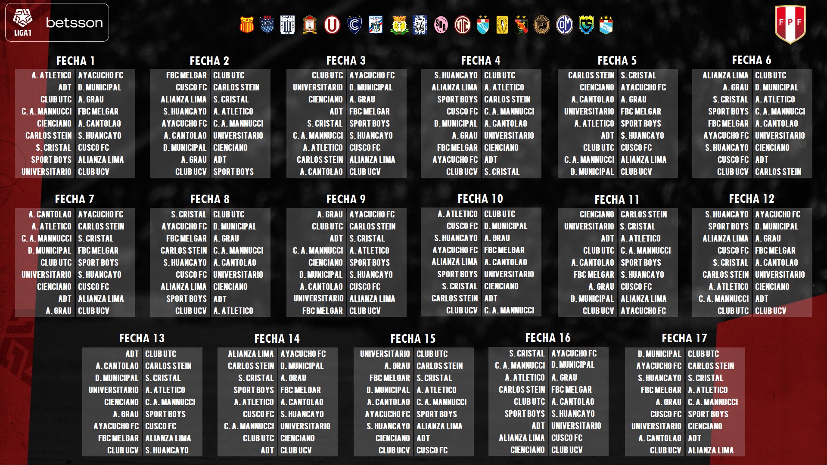Click the UTC club crest
Viewport: 827px width, 465px height.
coord(463,25)
